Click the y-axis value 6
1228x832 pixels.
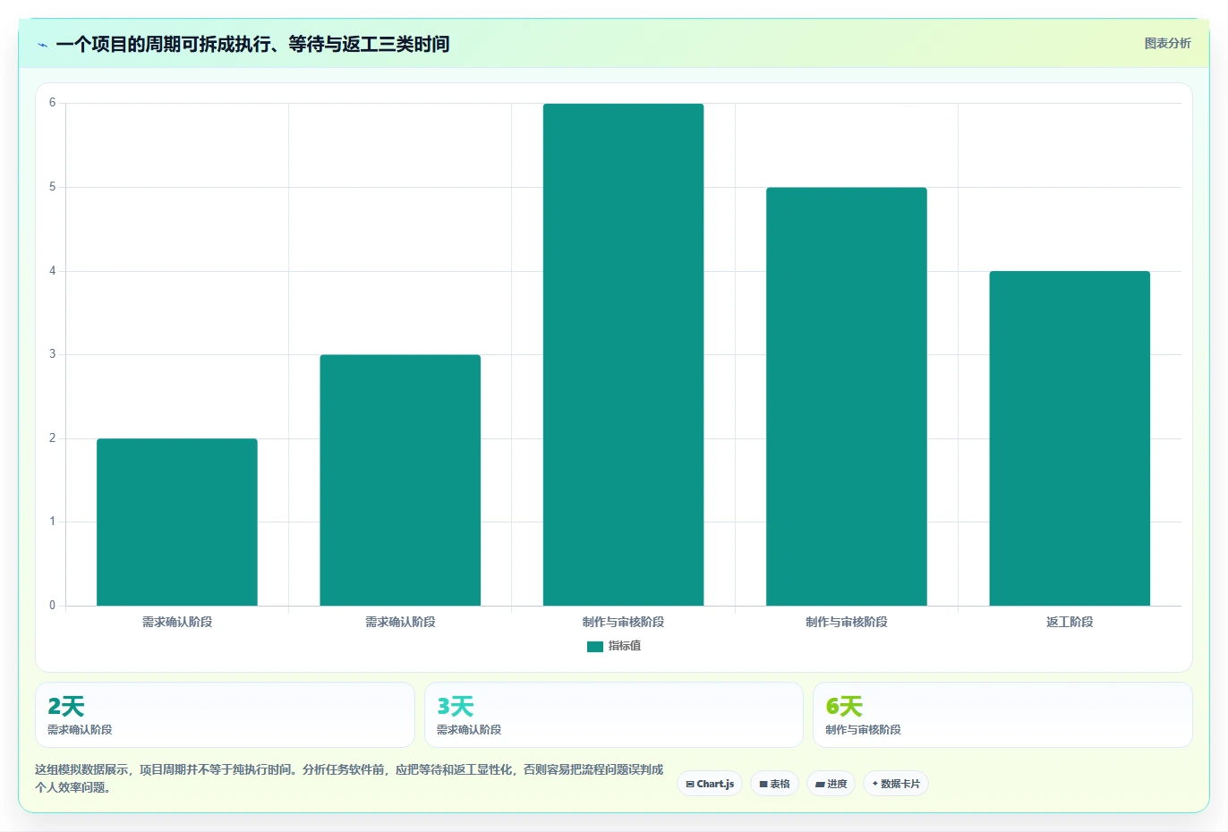point(52,103)
